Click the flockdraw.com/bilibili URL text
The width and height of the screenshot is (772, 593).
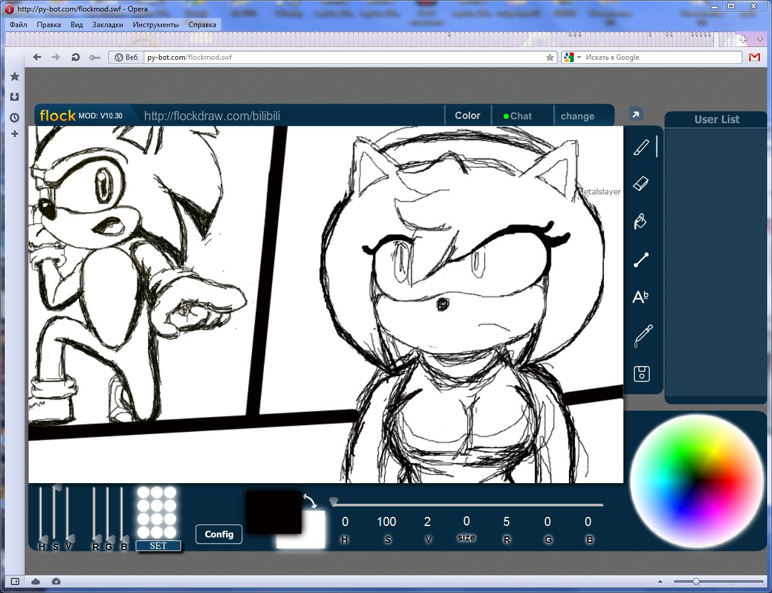(212, 116)
